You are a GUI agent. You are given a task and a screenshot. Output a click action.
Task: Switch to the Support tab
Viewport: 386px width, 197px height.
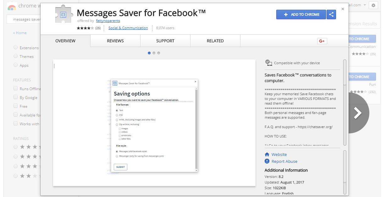pos(165,41)
